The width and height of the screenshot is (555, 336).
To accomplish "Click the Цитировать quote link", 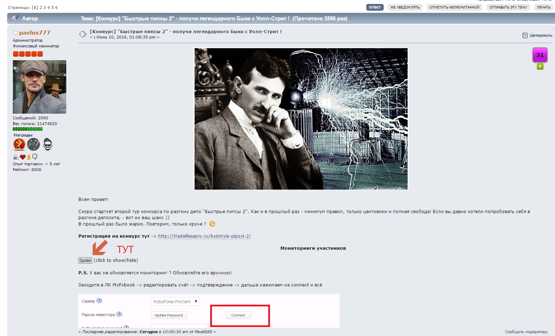I will [541, 35].
